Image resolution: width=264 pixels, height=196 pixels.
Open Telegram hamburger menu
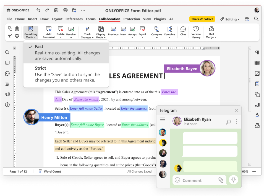point(163,119)
